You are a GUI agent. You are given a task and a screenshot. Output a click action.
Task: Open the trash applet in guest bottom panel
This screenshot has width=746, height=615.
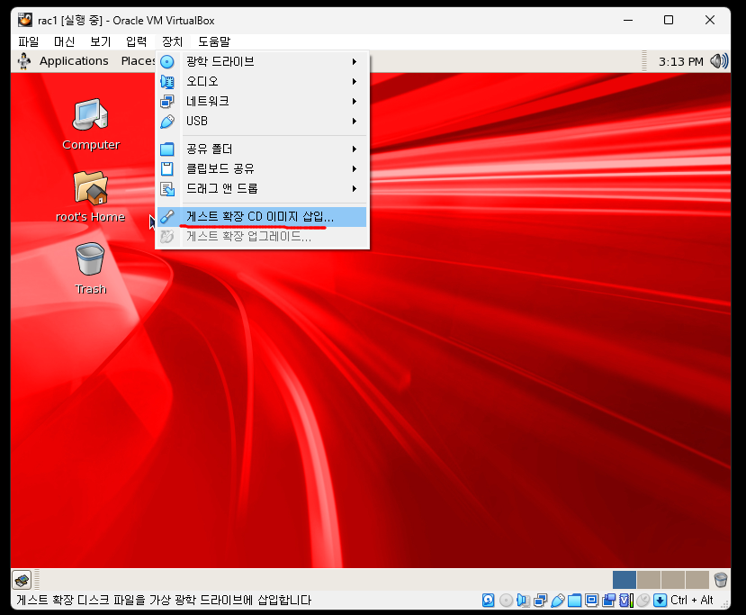(x=721, y=580)
